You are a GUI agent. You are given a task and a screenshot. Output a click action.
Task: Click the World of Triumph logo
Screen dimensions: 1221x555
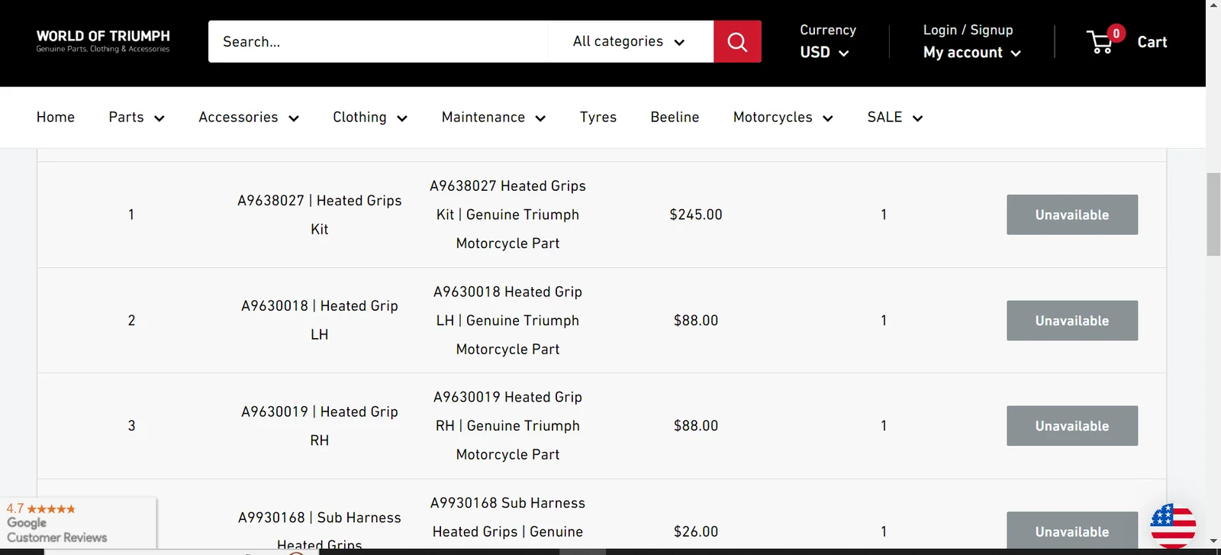tap(103, 41)
